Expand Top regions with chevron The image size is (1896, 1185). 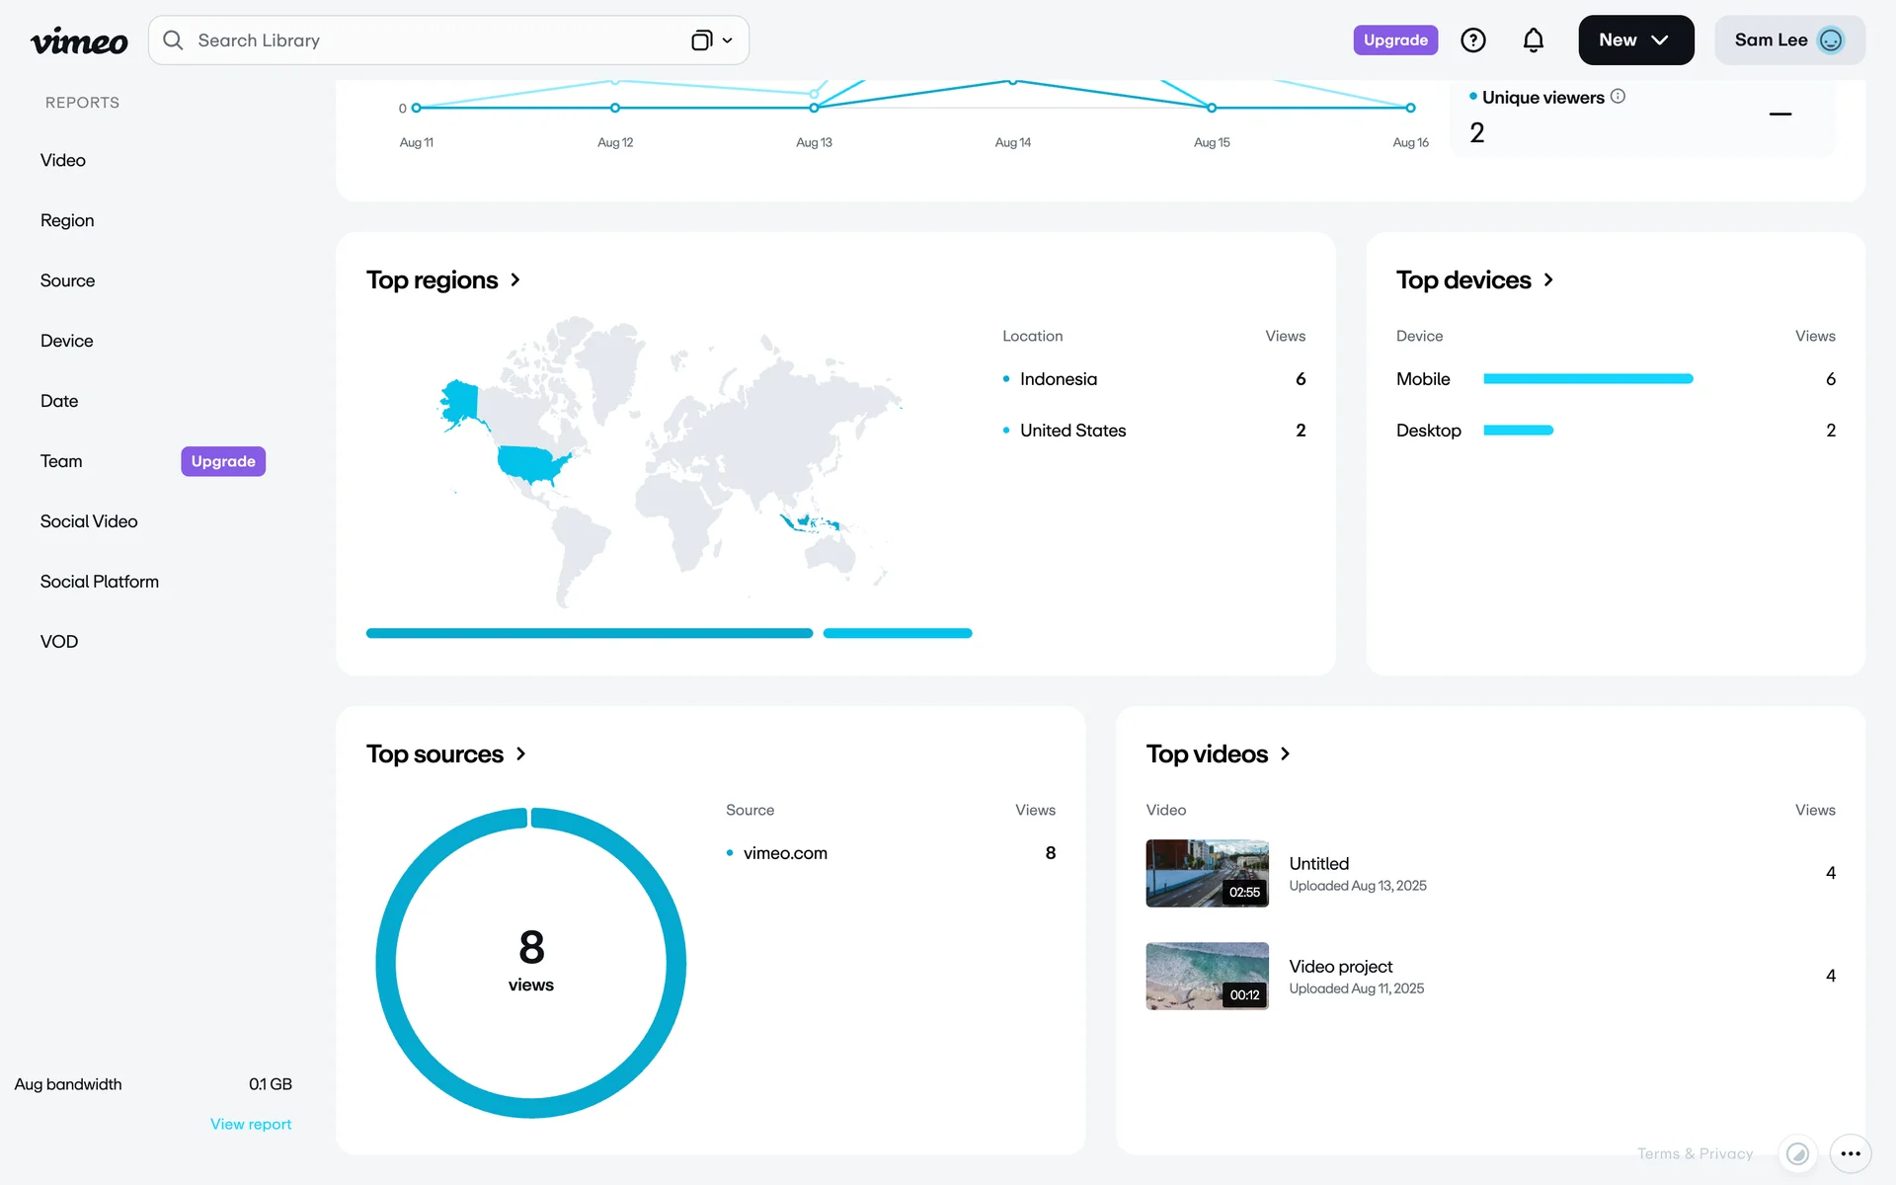tap(515, 280)
